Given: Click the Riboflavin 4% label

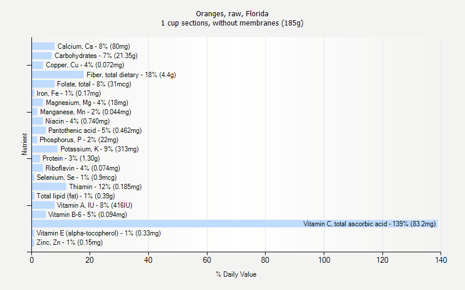Looking at the screenshot, I should pyautogui.click(x=83, y=168).
